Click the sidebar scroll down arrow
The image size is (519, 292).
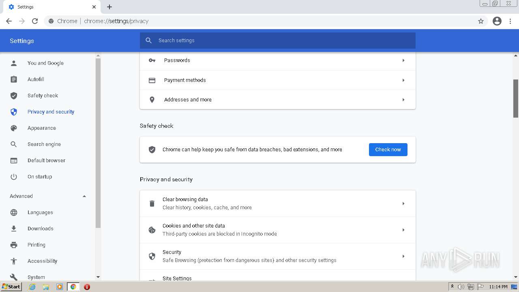pyautogui.click(x=98, y=277)
